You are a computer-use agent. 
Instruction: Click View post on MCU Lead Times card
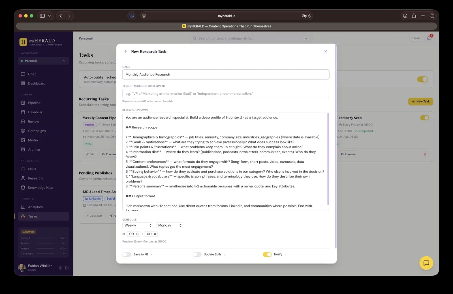coord(94,216)
